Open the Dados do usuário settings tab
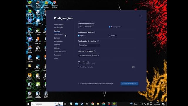 coord(60,52)
